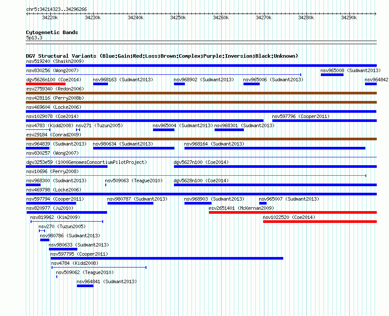
Task: Select nsv980786 (Sudmant2013) label
Action: pyautogui.click(x=70, y=236)
